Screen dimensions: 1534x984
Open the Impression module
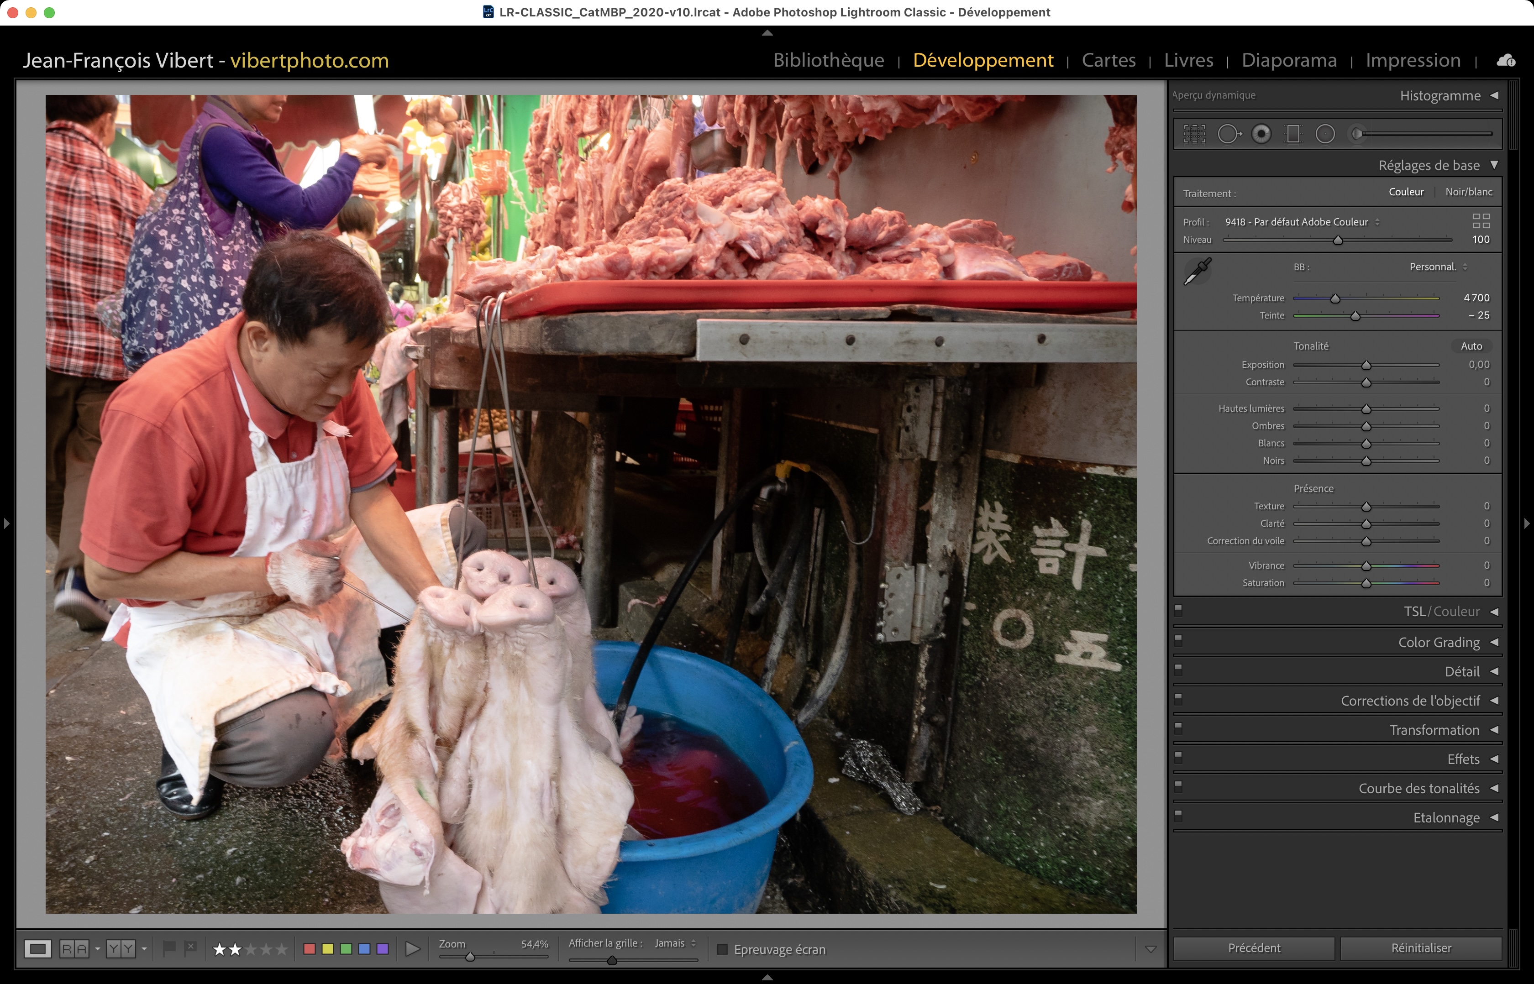[x=1413, y=60]
